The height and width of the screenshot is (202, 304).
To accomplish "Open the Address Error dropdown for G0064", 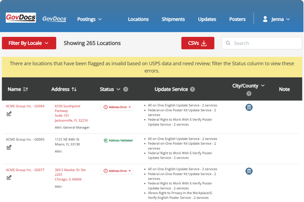I will [x=117, y=107].
